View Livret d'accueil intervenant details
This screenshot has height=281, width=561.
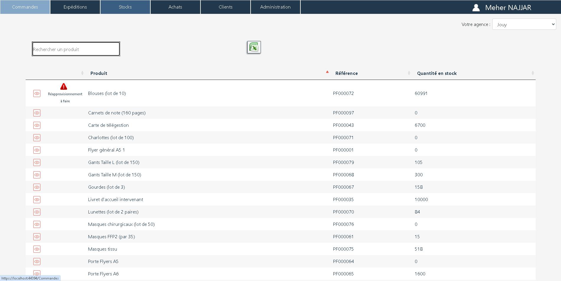pyautogui.click(x=37, y=200)
